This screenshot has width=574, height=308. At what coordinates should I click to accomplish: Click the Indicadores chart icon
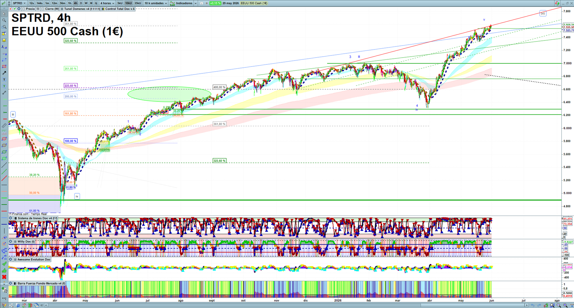tap(172, 3)
